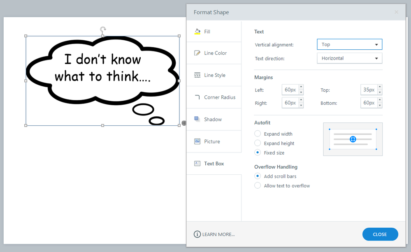
Task: Open the Line Style icon
Action: (x=197, y=75)
